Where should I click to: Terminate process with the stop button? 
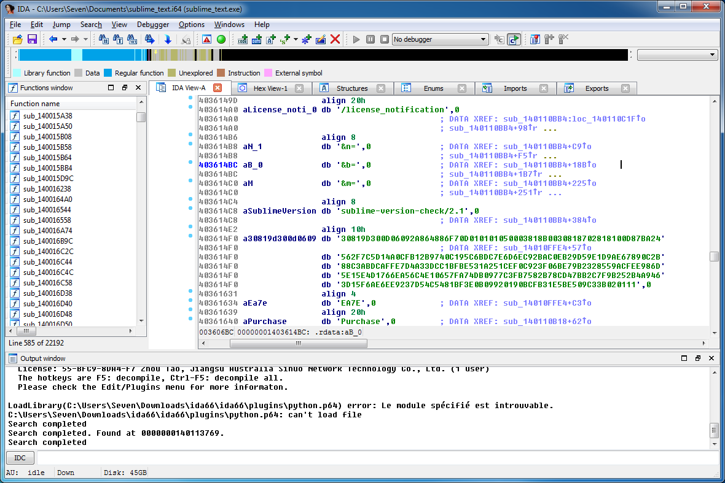pos(385,39)
